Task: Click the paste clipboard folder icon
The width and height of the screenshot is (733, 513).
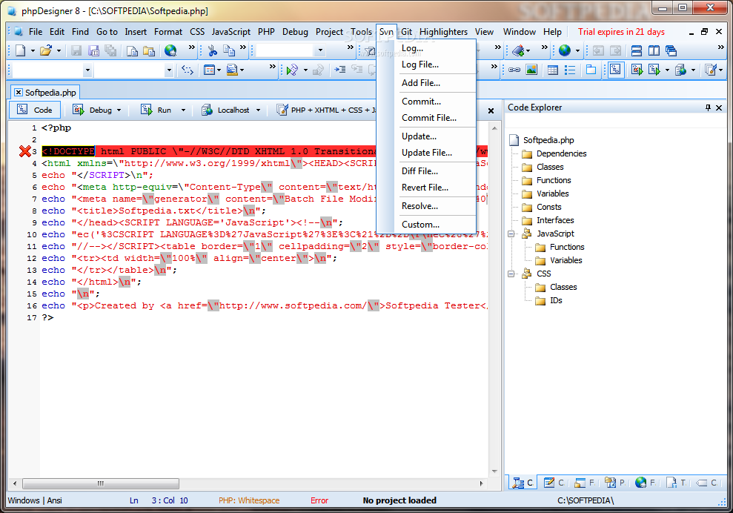Action: [149, 50]
